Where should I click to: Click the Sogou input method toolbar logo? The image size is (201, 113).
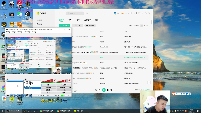click(x=174, y=94)
